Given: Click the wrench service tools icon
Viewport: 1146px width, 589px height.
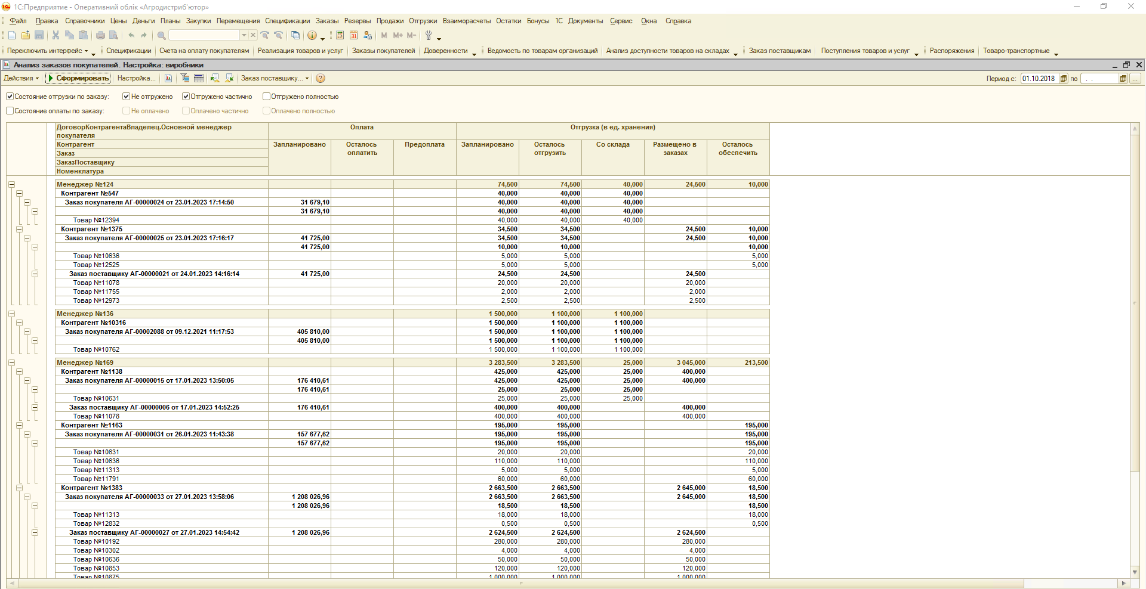Looking at the screenshot, I should click(x=429, y=36).
